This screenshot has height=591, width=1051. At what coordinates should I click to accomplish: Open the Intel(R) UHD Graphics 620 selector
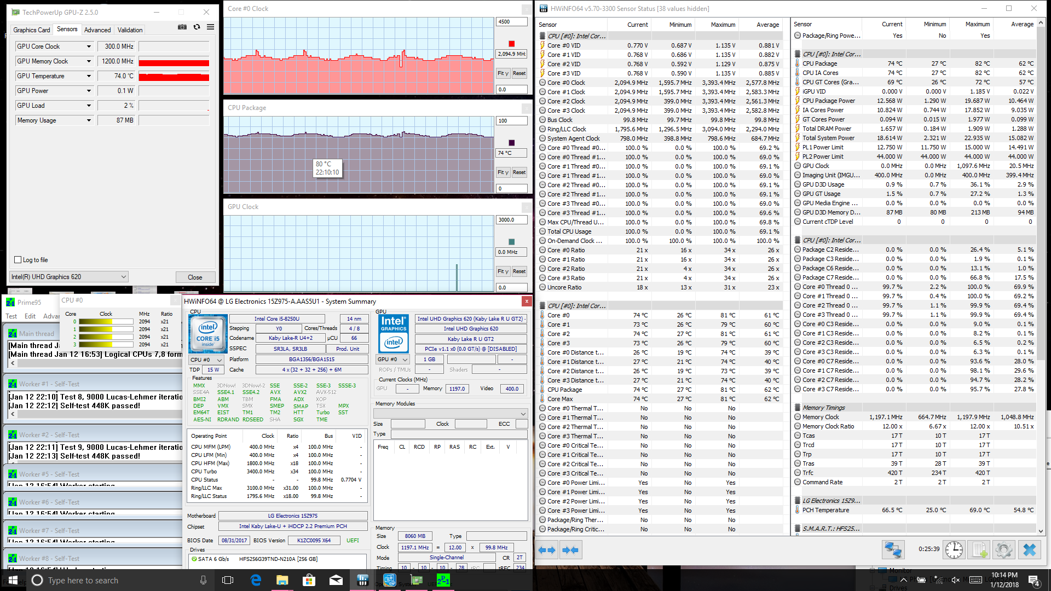click(x=69, y=277)
